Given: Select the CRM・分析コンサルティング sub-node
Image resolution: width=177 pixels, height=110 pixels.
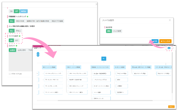Looking at the screenshot, I should 78,86.
